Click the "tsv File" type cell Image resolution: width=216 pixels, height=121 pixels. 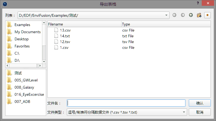pos(128,42)
